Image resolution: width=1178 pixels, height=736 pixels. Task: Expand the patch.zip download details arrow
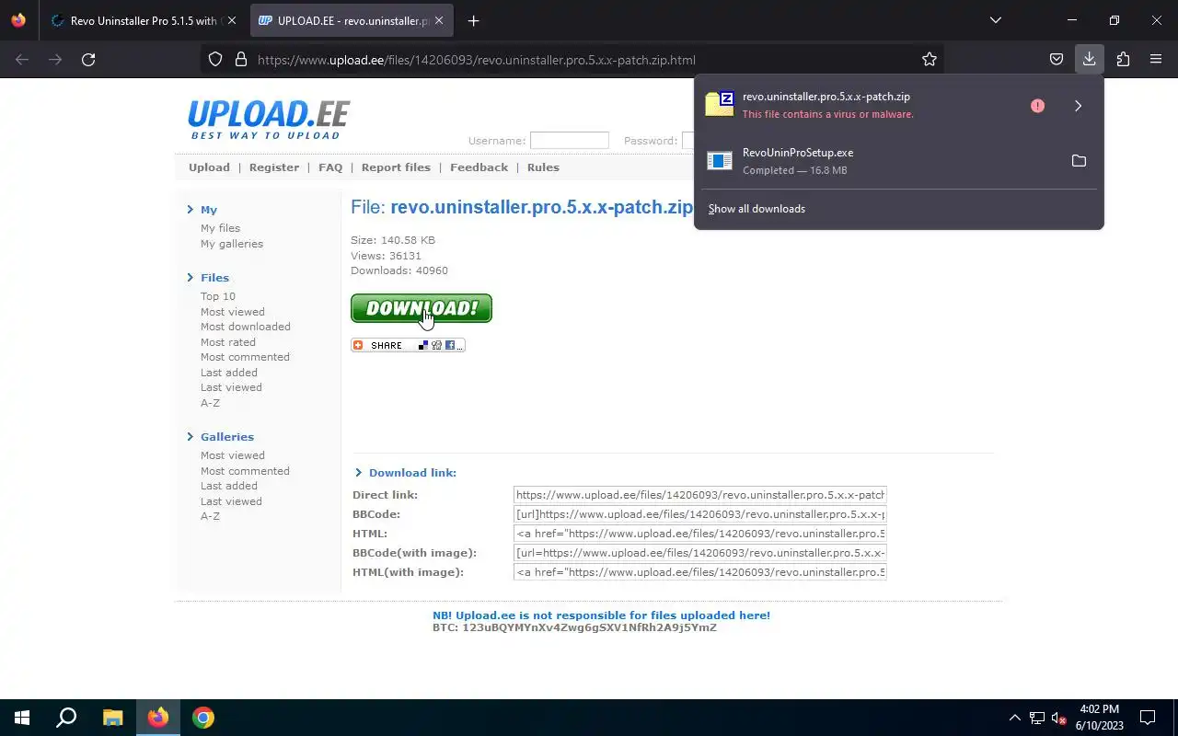[x=1078, y=106]
